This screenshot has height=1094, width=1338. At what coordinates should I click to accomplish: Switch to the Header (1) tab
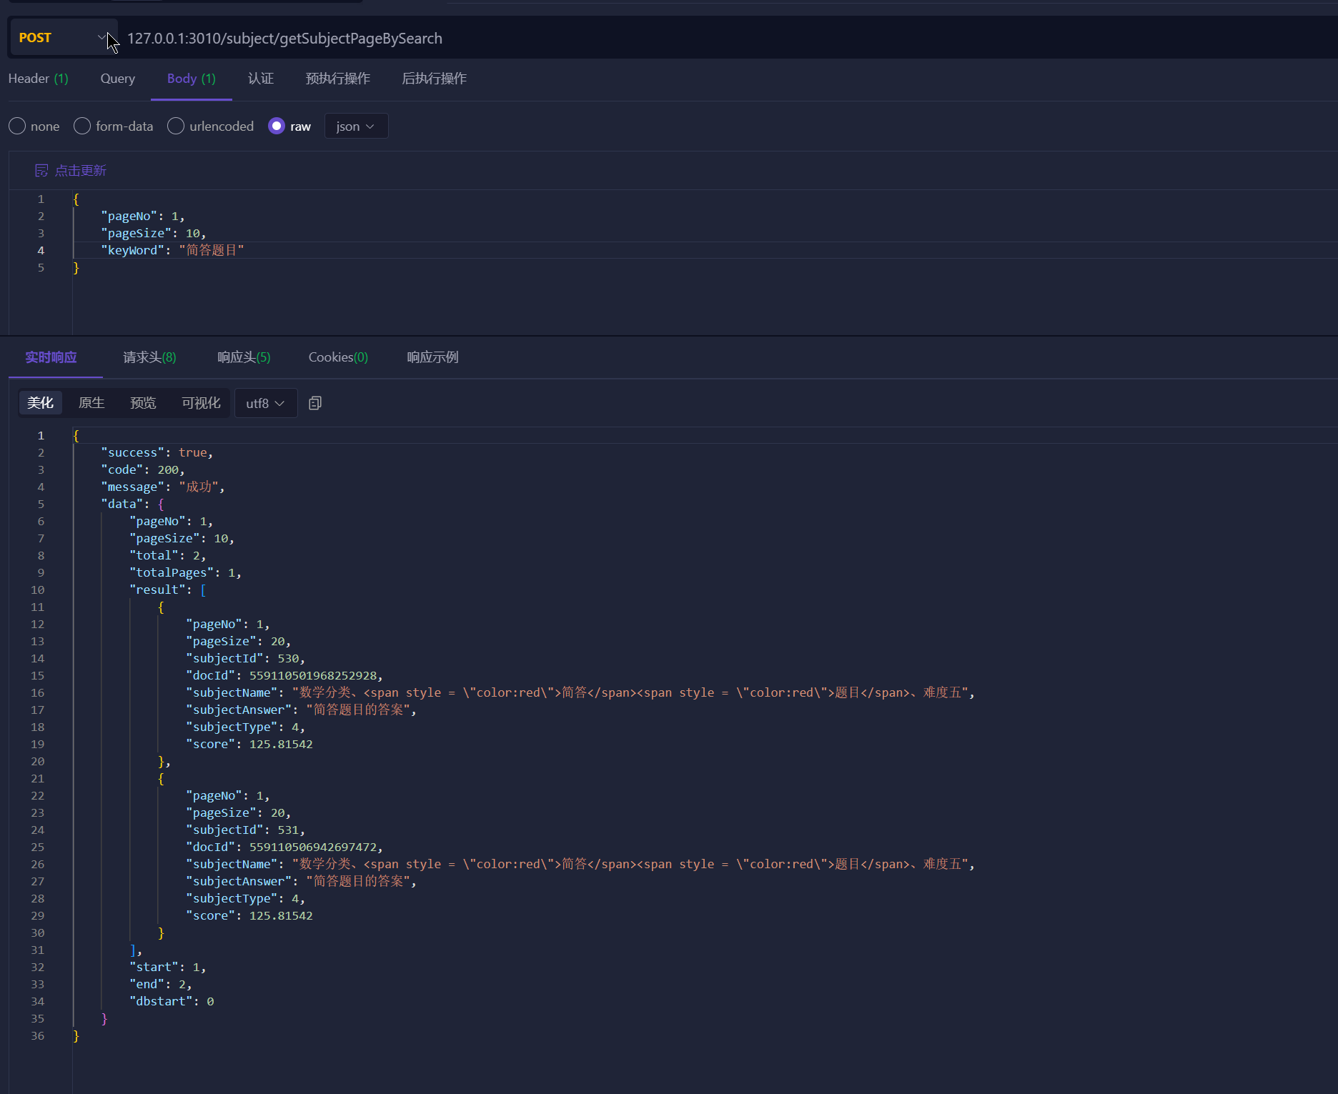(x=38, y=79)
